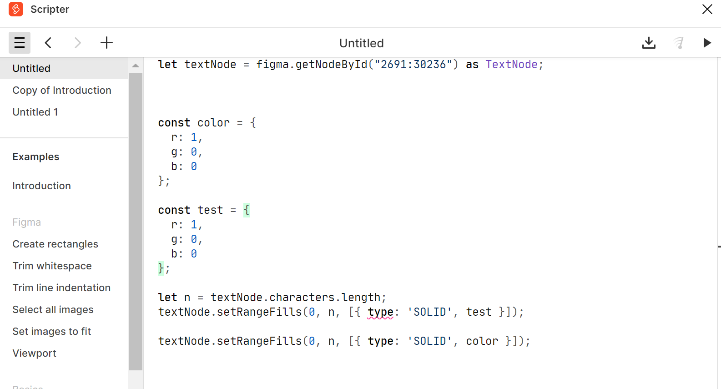
Task: Click the save/download script icon
Action: pyautogui.click(x=649, y=43)
